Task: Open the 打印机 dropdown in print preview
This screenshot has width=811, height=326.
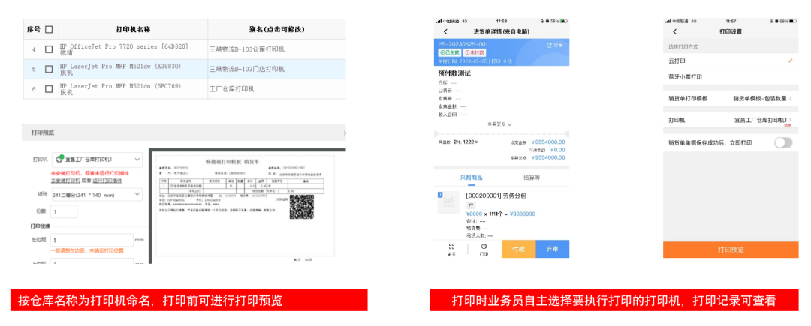Action: point(97,160)
